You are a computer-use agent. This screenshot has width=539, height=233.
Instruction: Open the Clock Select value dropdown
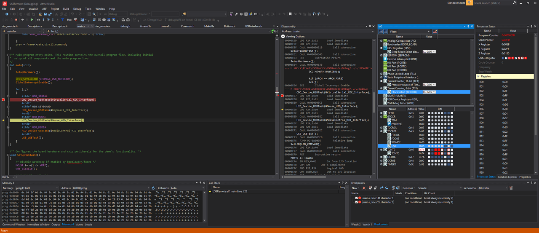click(434, 92)
